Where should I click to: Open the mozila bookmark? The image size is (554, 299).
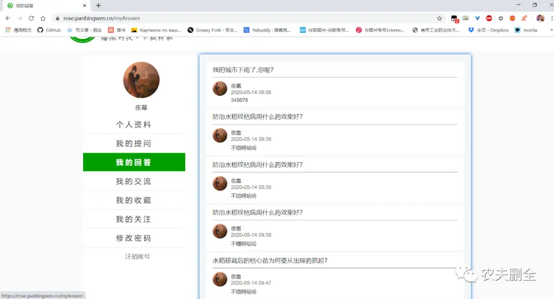pyautogui.click(x=526, y=30)
